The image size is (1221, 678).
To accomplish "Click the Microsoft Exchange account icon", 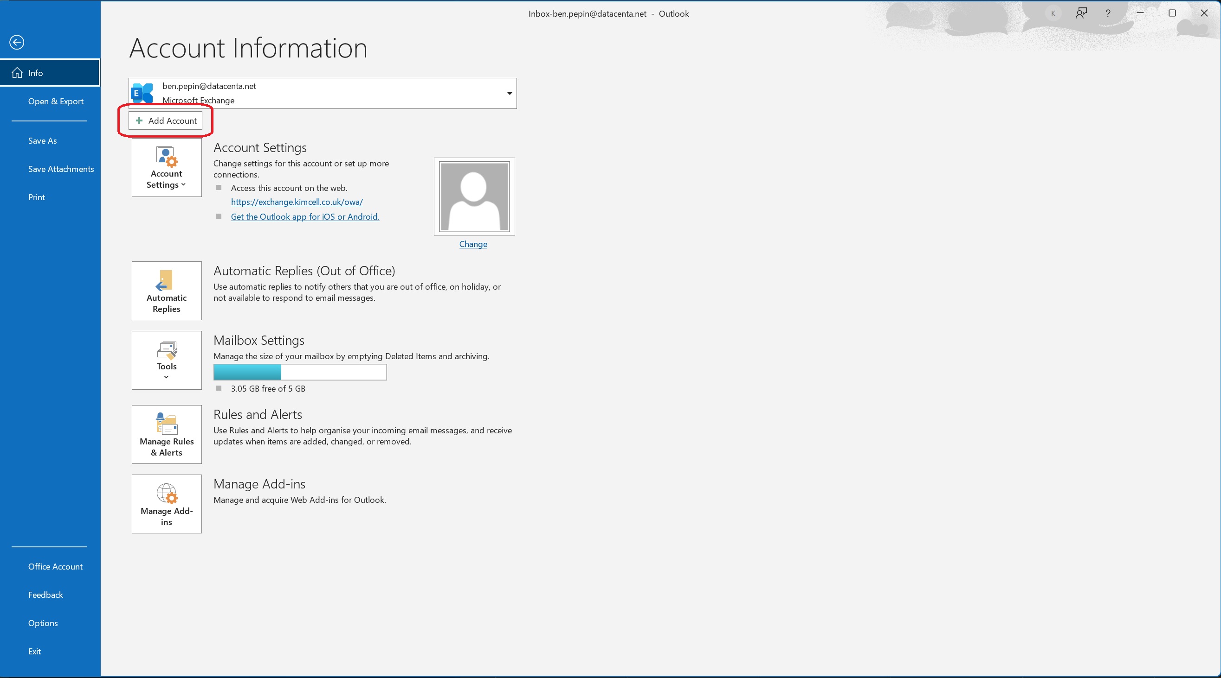I will [x=142, y=93].
